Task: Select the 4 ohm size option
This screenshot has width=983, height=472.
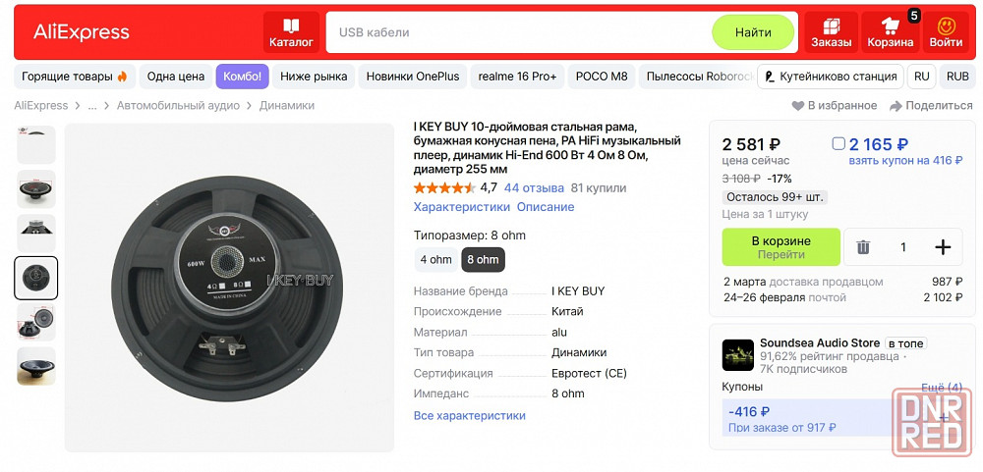Action: (x=435, y=260)
